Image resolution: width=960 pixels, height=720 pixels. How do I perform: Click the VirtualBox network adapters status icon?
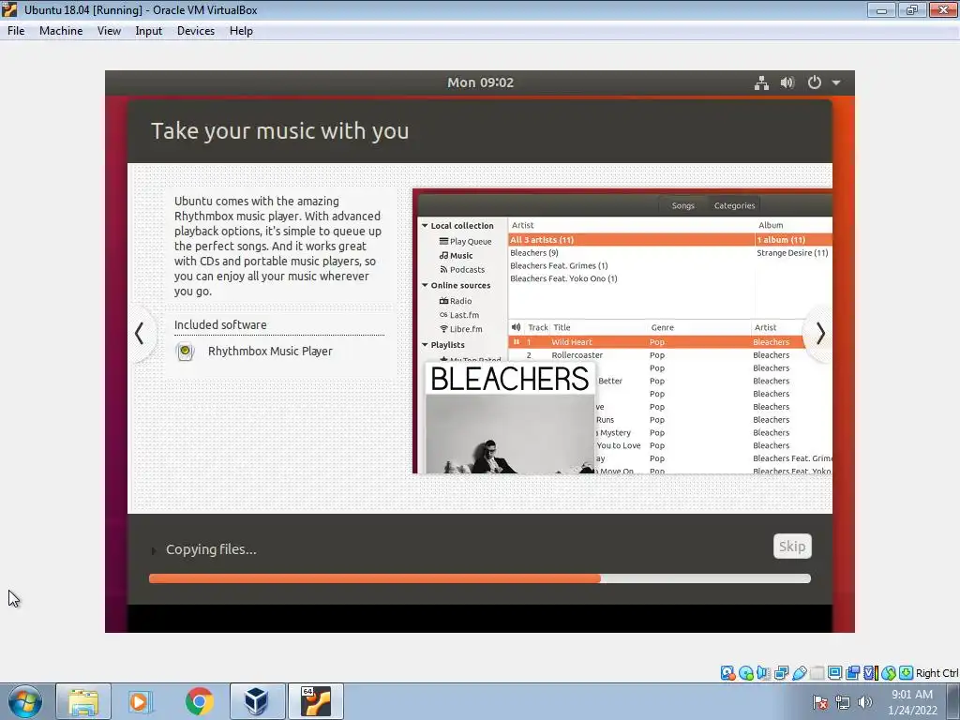pos(781,673)
